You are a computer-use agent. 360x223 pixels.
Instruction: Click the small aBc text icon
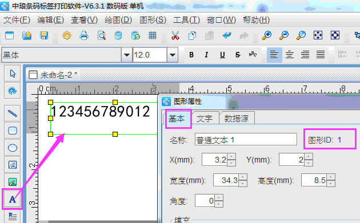pos(253,55)
